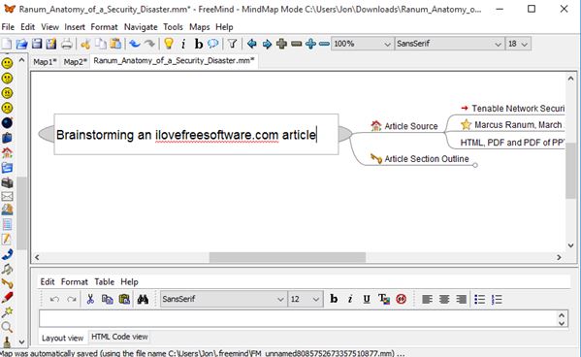
Task: Open the Insert menu
Action: 75,27
